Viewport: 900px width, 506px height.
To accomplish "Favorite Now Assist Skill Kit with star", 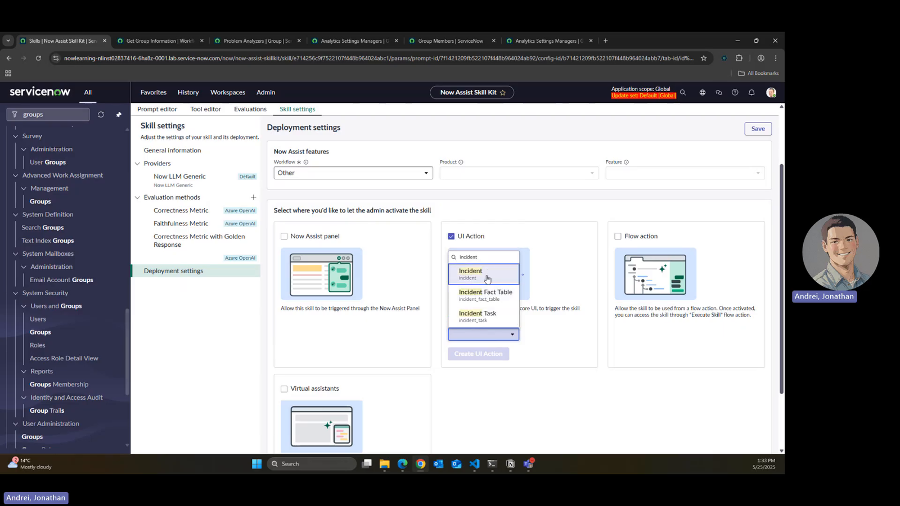I will [x=503, y=92].
